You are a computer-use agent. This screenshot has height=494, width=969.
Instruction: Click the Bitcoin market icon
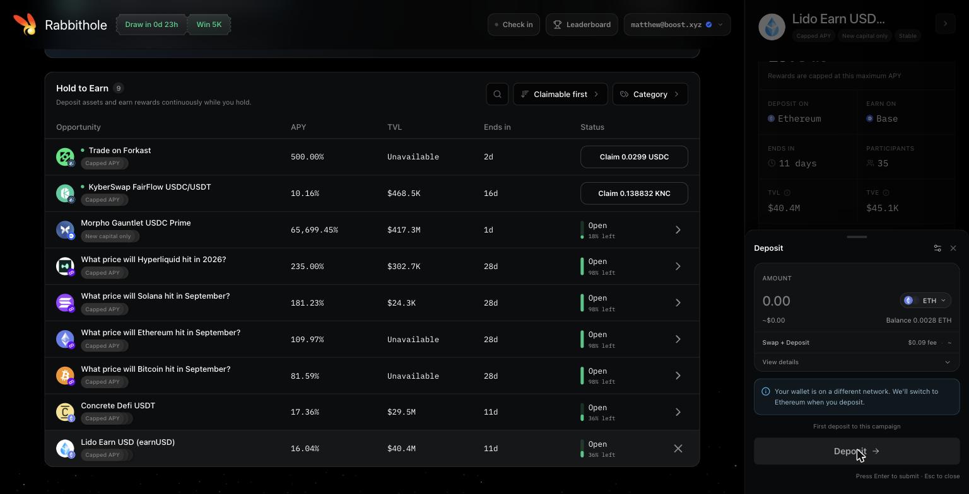click(65, 376)
